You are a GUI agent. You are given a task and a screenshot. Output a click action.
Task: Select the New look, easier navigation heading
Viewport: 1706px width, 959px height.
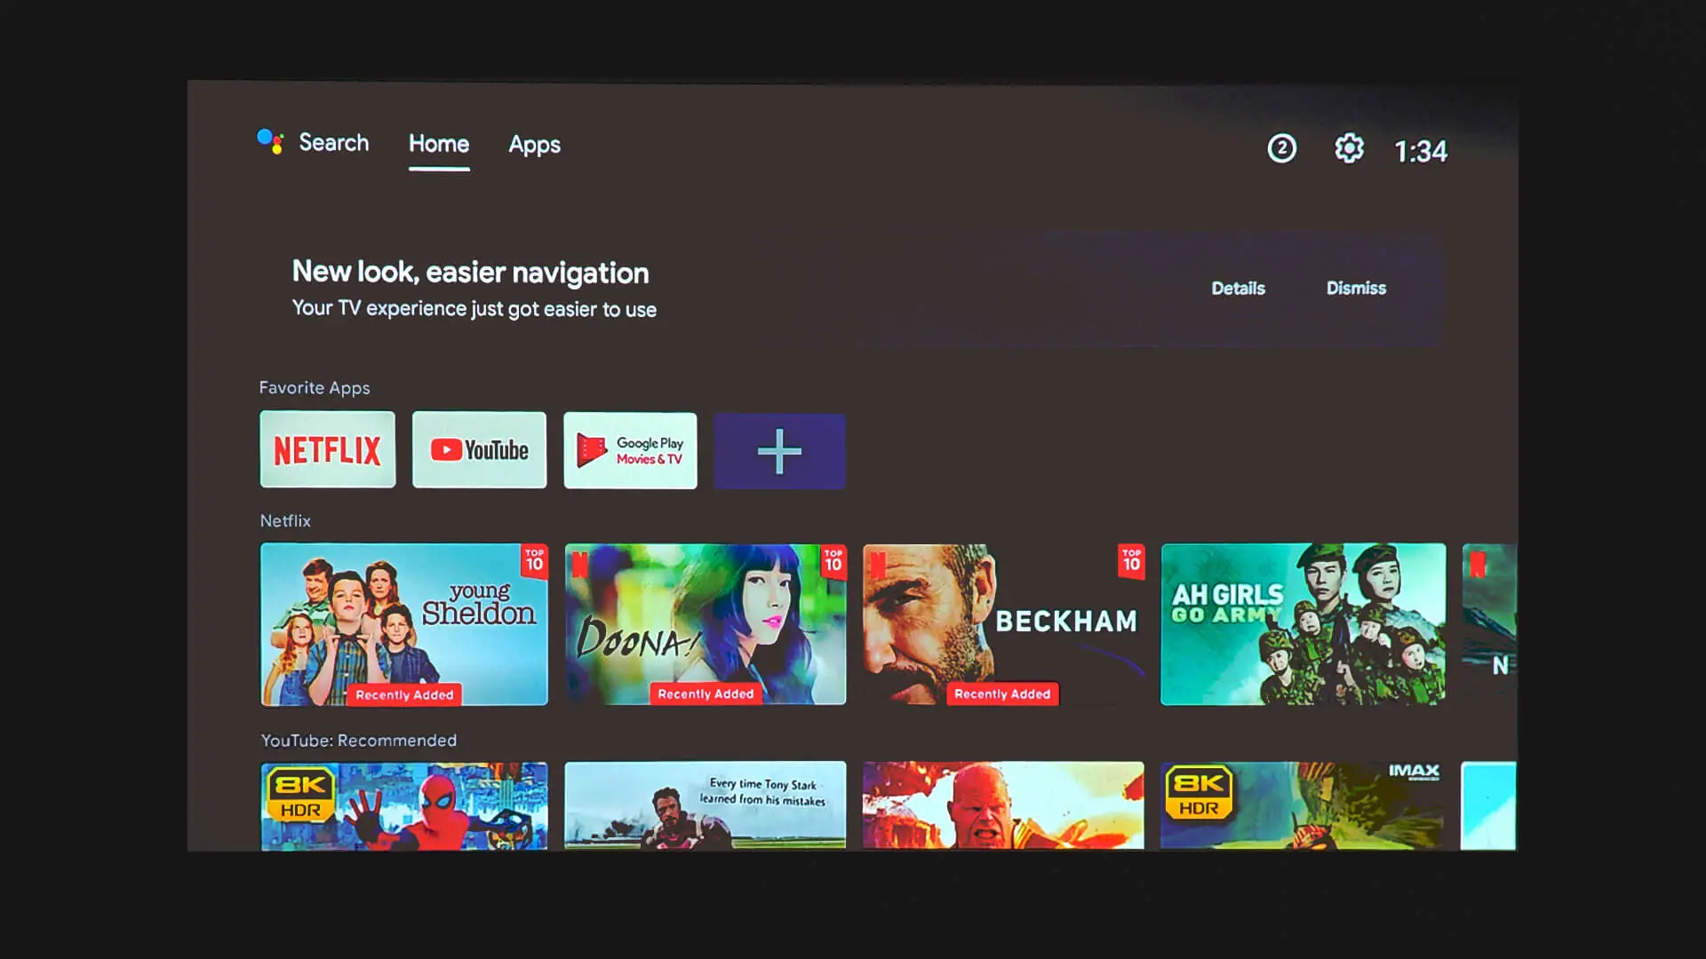click(470, 273)
